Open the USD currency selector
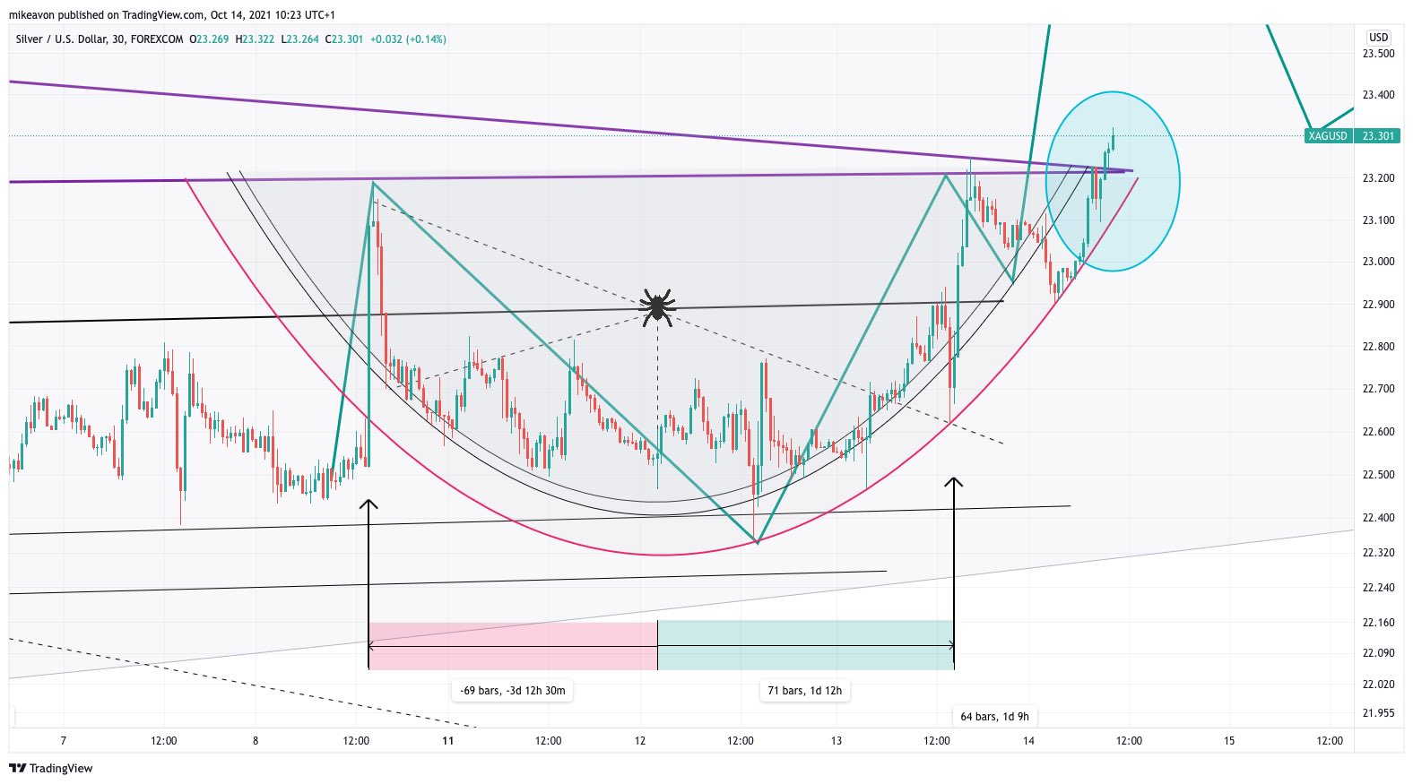Image resolution: width=1413 pixels, height=784 pixels. (x=1378, y=38)
